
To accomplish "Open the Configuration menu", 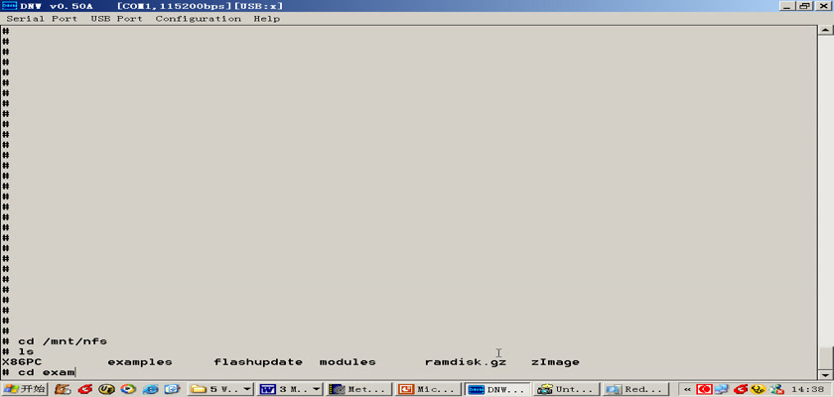I will pyautogui.click(x=198, y=19).
